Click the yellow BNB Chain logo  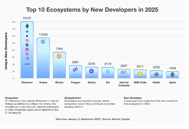[x=140, y=73]
